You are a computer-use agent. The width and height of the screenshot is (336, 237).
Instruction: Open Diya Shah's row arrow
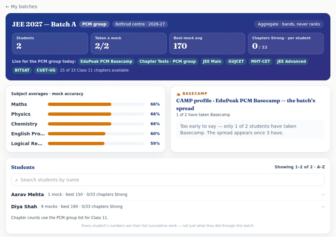(323, 207)
